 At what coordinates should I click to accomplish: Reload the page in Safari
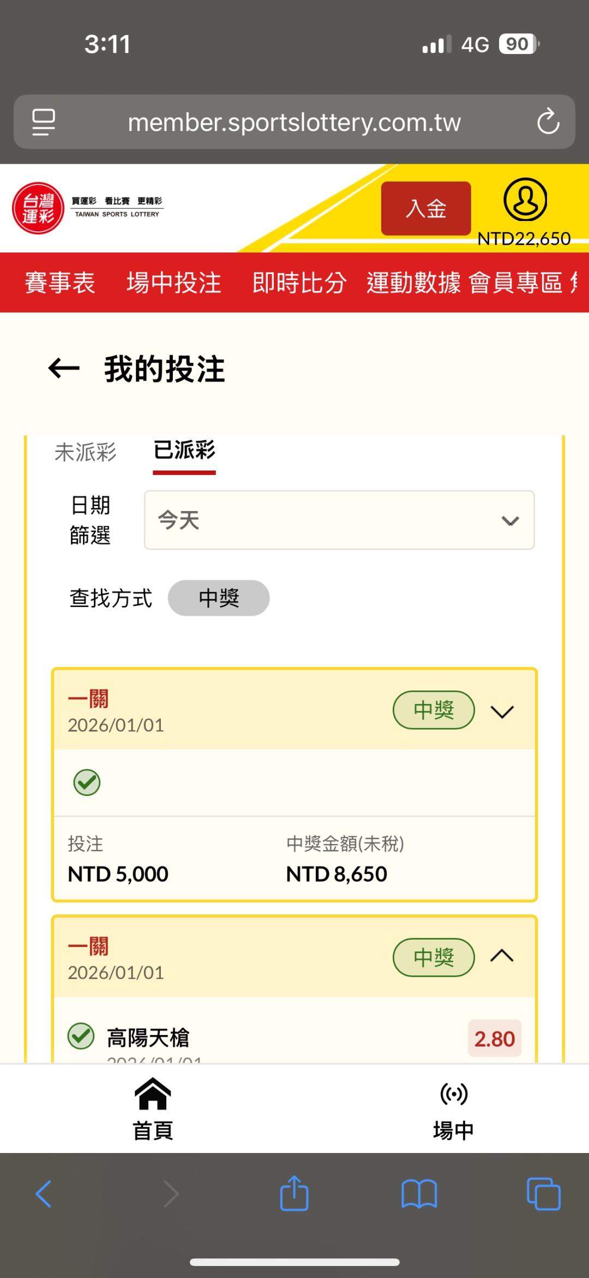[548, 122]
